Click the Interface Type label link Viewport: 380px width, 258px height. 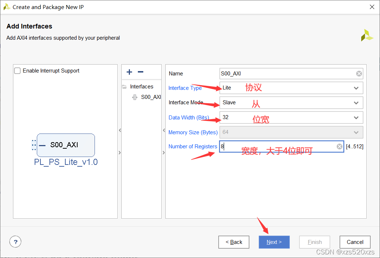[185, 88]
